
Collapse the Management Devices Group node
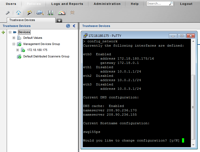pyautogui.click(x=14, y=44)
